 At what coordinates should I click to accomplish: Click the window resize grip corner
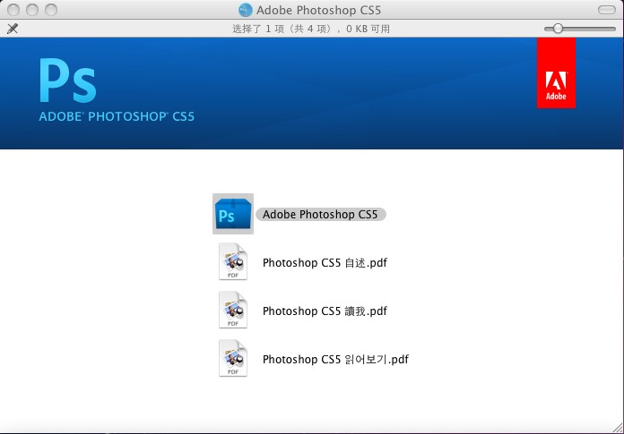pyautogui.click(x=617, y=427)
